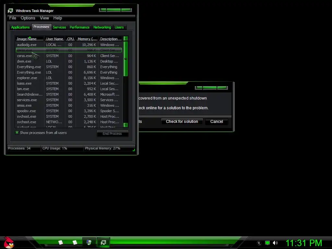The image size is (332, 249).
Task: Switch to the Users tab
Action: pos(119,27)
